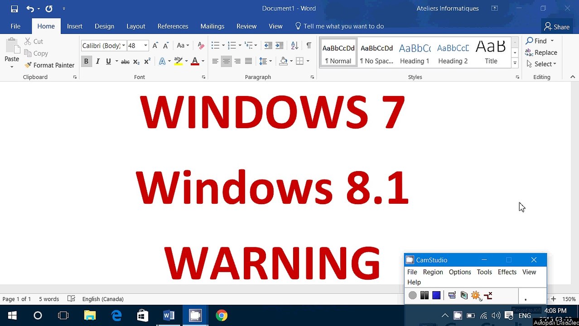Clear all formatting

[x=201, y=46]
